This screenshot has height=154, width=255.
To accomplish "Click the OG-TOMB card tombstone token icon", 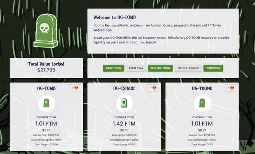I will 46,103.
